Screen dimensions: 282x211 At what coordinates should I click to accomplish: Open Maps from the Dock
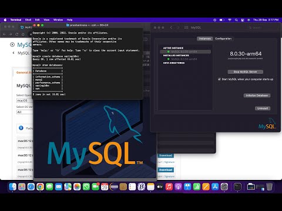pyautogui.click(x=68, y=187)
